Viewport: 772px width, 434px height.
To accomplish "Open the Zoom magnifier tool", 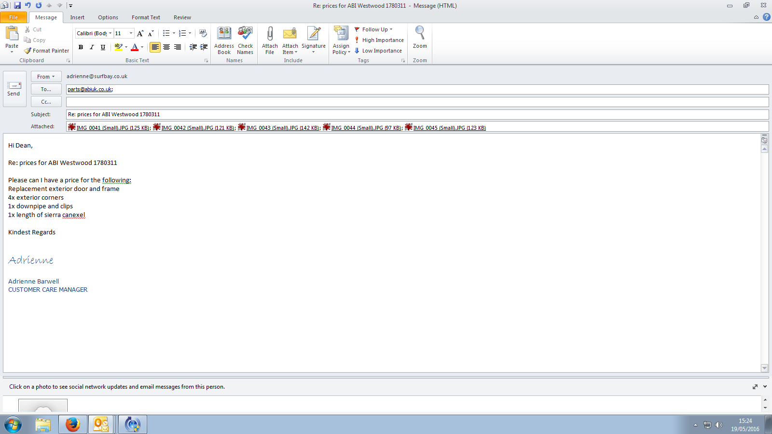I will (420, 38).
